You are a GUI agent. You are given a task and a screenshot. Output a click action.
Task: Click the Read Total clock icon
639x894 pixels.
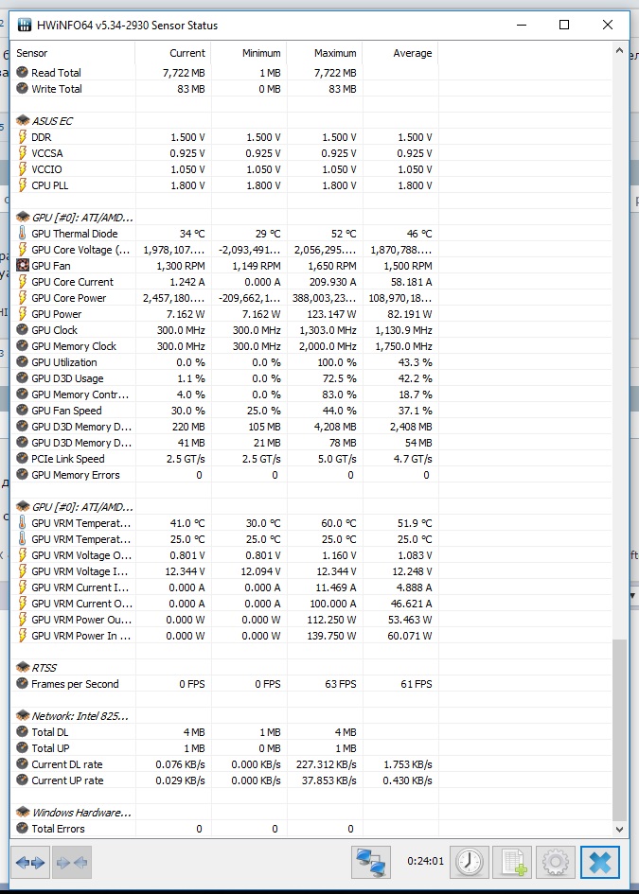tap(23, 73)
